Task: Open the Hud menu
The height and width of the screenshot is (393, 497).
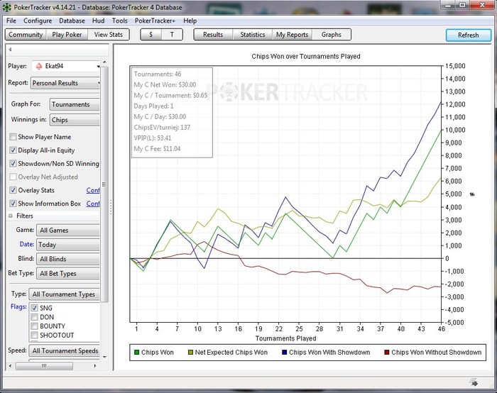Action: [98, 21]
